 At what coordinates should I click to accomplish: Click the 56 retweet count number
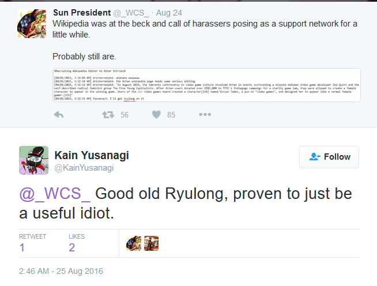point(125,115)
